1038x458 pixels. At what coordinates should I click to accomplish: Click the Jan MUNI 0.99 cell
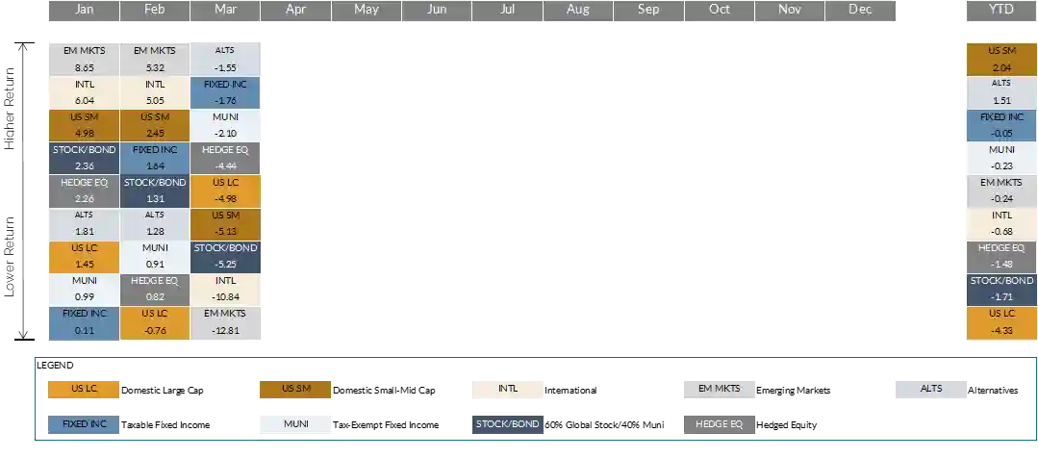coord(84,290)
